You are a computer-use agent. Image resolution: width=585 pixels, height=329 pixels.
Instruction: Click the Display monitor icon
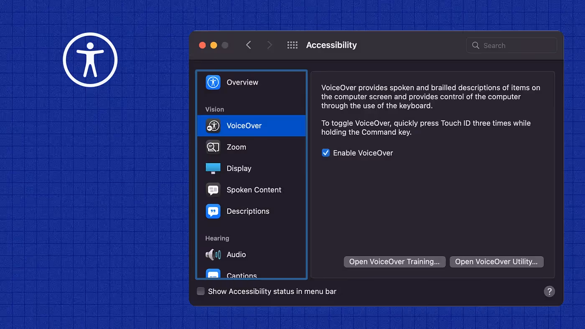(x=213, y=168)
